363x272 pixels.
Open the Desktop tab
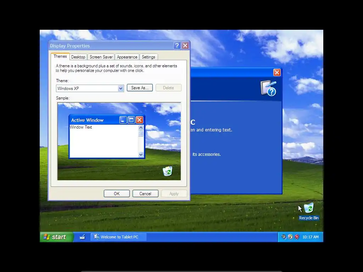coord(78,57)
